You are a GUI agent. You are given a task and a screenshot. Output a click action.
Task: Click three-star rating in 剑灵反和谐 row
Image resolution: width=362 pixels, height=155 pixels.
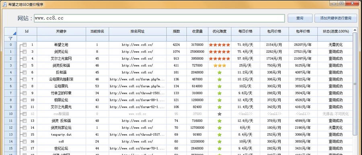[x=220, y=66]
